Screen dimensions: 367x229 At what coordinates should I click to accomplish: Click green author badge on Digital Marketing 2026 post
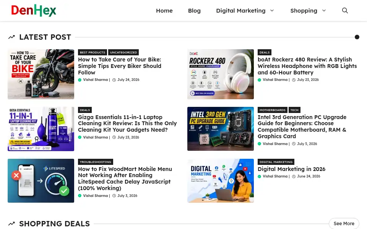coord(259,176)
